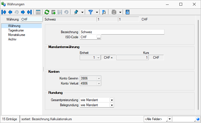This screenshot has height=123, width=201.
Task: Click the ISO-Code lookup button
Action: pos(99,37)
